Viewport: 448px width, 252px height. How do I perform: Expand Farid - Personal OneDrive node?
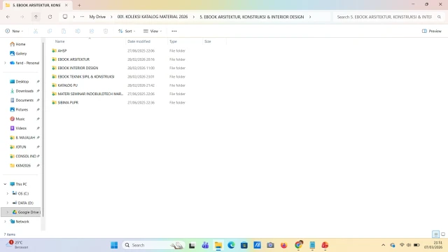pos(5,63)
